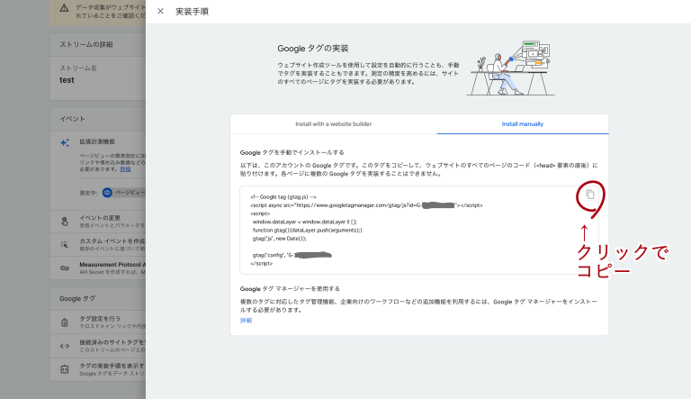
Task: Click the Google タグを手動でインストールする heading
Action: click(x=292, y=152)
